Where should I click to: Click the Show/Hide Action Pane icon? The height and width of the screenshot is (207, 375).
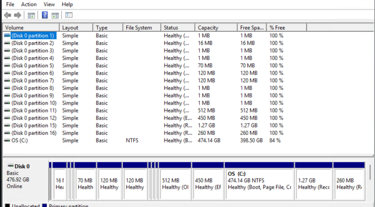pos(55,16)
